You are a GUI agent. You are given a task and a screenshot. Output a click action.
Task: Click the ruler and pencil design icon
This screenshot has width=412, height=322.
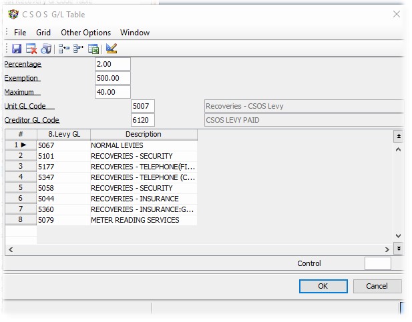(112, 49)
